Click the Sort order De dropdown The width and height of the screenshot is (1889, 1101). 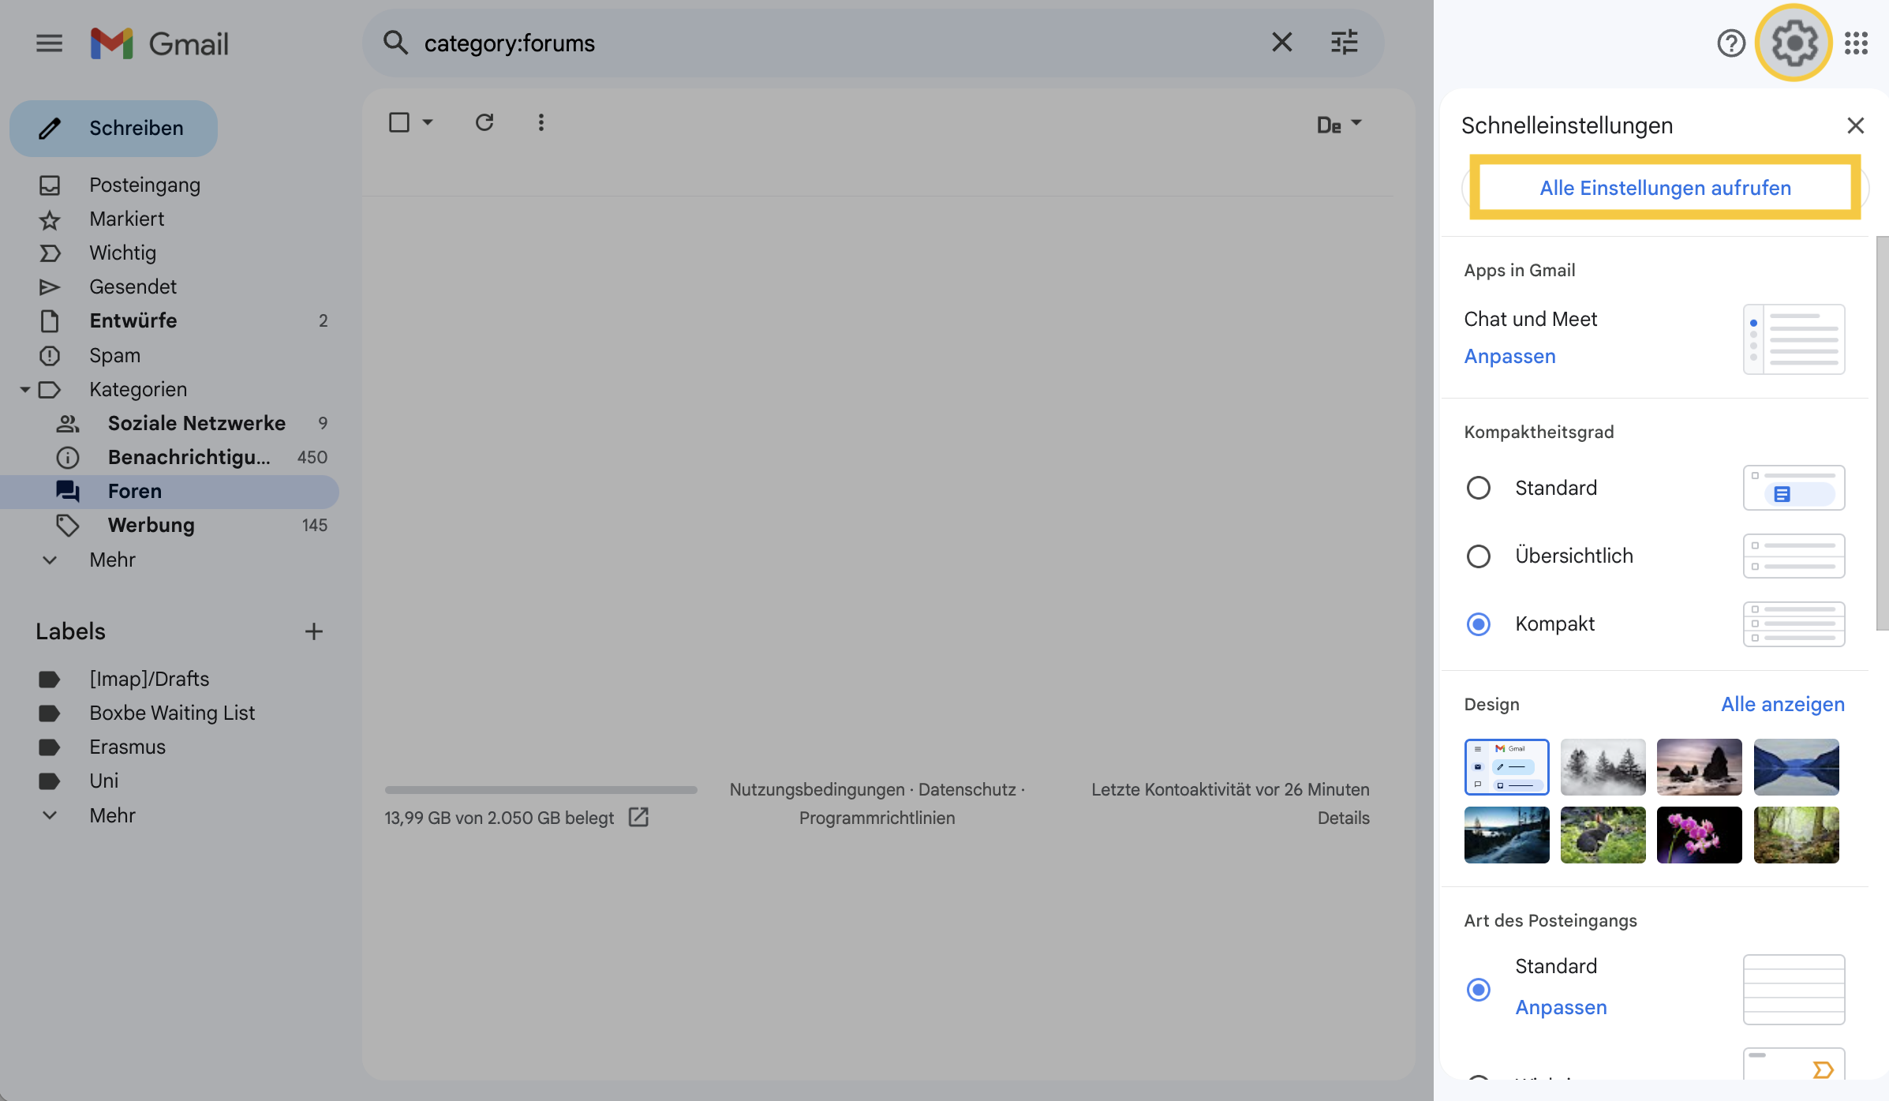(x=1335, y=122)
